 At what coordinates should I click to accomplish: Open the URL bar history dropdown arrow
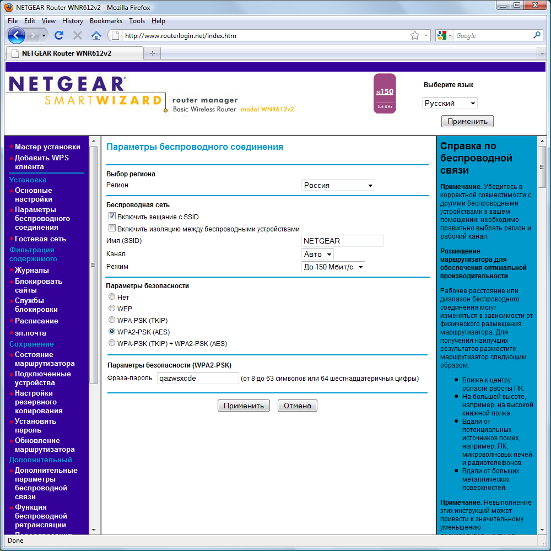point(426,35)
